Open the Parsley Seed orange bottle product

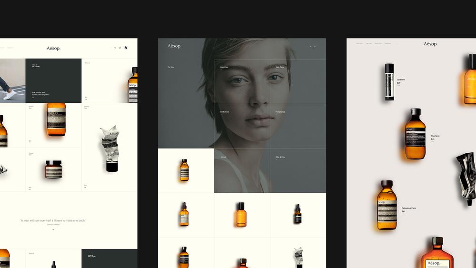[x=56, y=119]
